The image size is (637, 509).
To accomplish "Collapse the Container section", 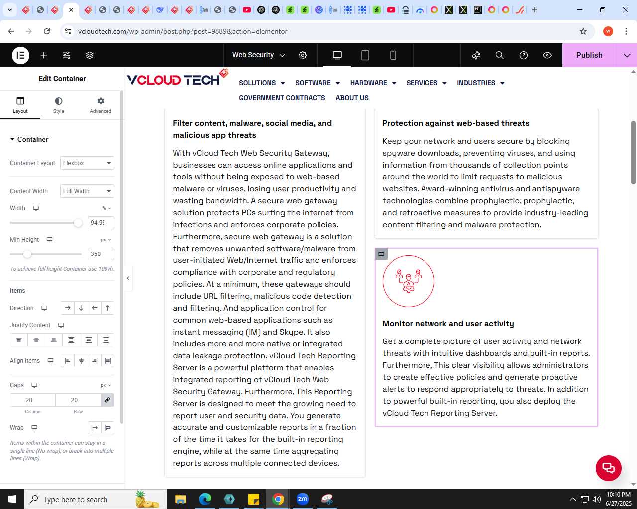I will [29, 139].
